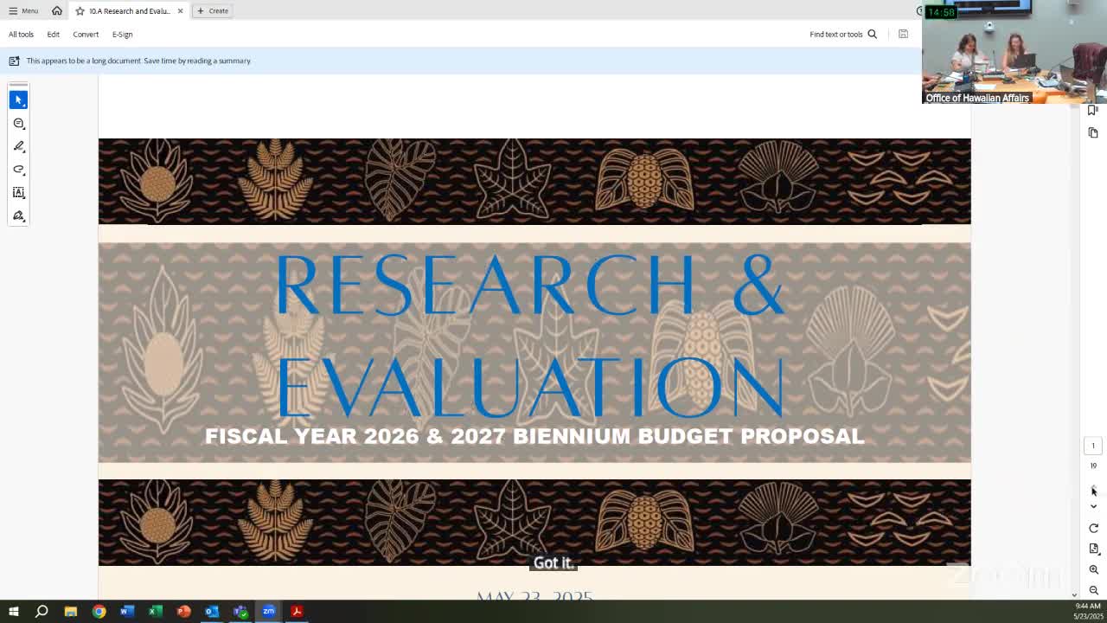Open the All tools menu
Viewport: 1107px width, 623px height.
(21, 34)
